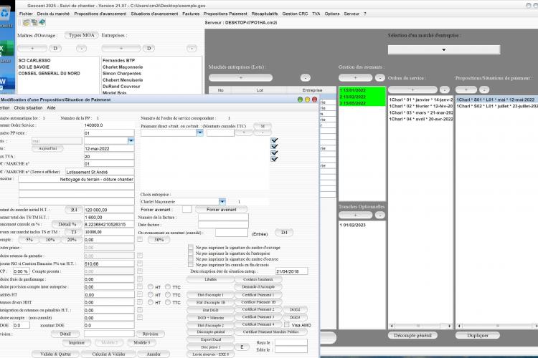Select TTC radio on retenues divers row

(x=168, y=302)
